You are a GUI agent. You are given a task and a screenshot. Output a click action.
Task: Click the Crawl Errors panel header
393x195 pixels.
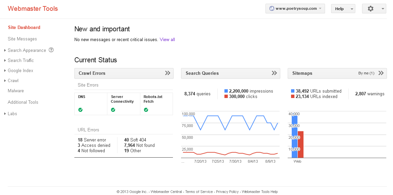(124, 73)
